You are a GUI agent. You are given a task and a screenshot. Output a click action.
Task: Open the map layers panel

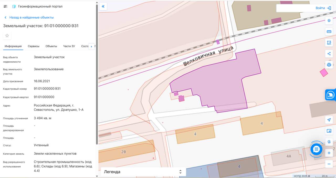click(x=329, y=21)
